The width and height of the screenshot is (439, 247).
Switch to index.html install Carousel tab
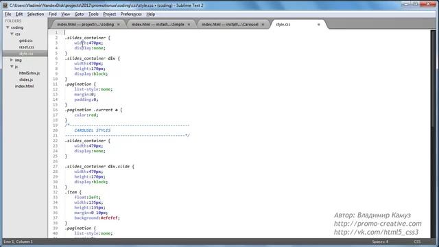click(230, 25)
